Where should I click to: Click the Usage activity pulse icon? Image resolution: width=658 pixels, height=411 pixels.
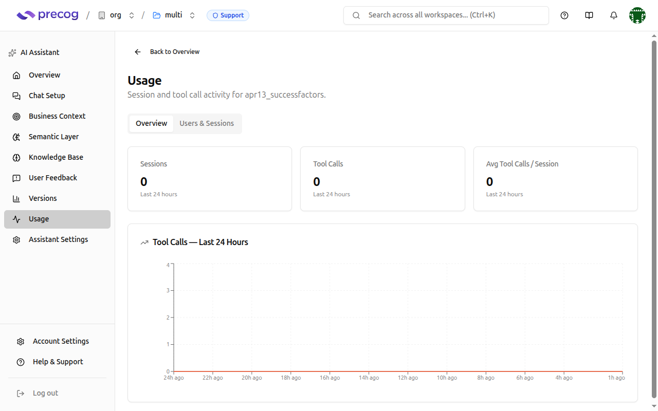pos(16,219)
